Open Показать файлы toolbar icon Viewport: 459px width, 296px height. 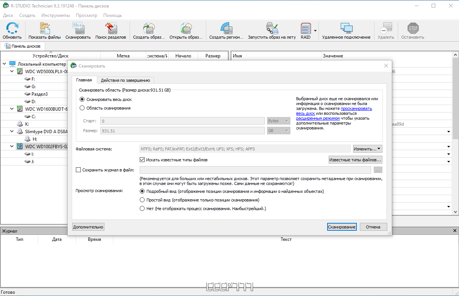point(45,29)
